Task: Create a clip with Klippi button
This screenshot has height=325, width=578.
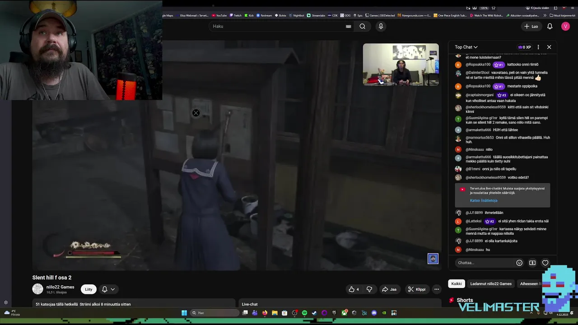Action: coord(416,289)
